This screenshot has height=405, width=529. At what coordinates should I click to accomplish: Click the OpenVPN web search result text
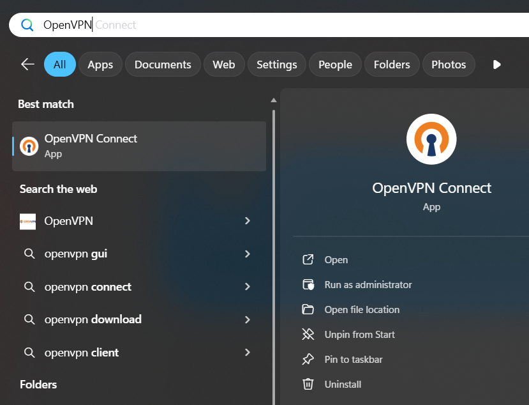[69, 221]
